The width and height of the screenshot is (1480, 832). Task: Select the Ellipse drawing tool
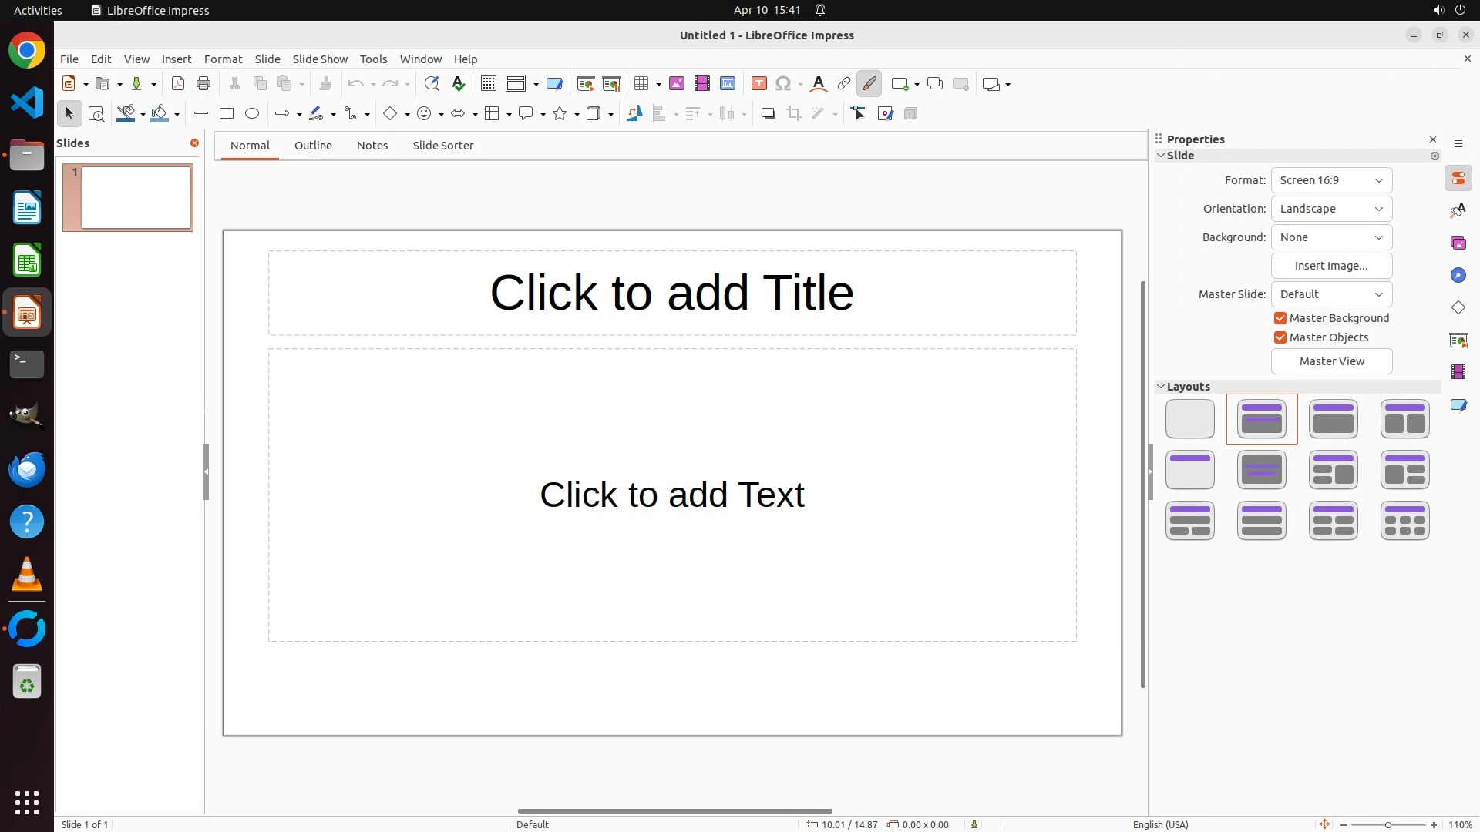[x=252, y=114]
